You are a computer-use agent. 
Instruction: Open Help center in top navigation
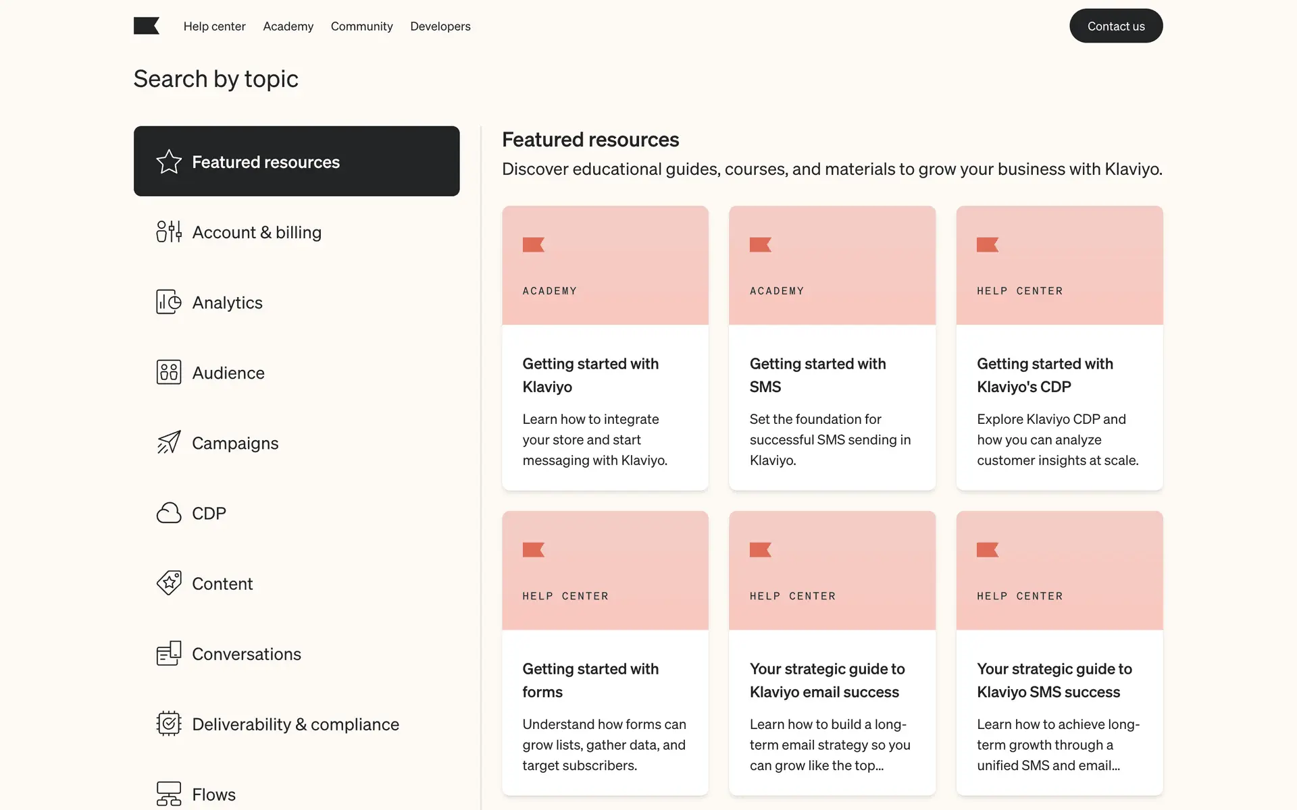click(x=214, y=26)
